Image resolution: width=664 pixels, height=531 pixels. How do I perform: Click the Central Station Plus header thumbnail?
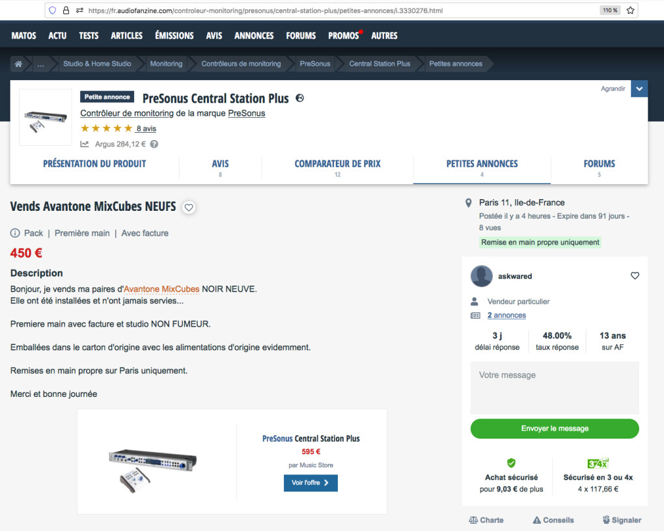pos(46,117)
